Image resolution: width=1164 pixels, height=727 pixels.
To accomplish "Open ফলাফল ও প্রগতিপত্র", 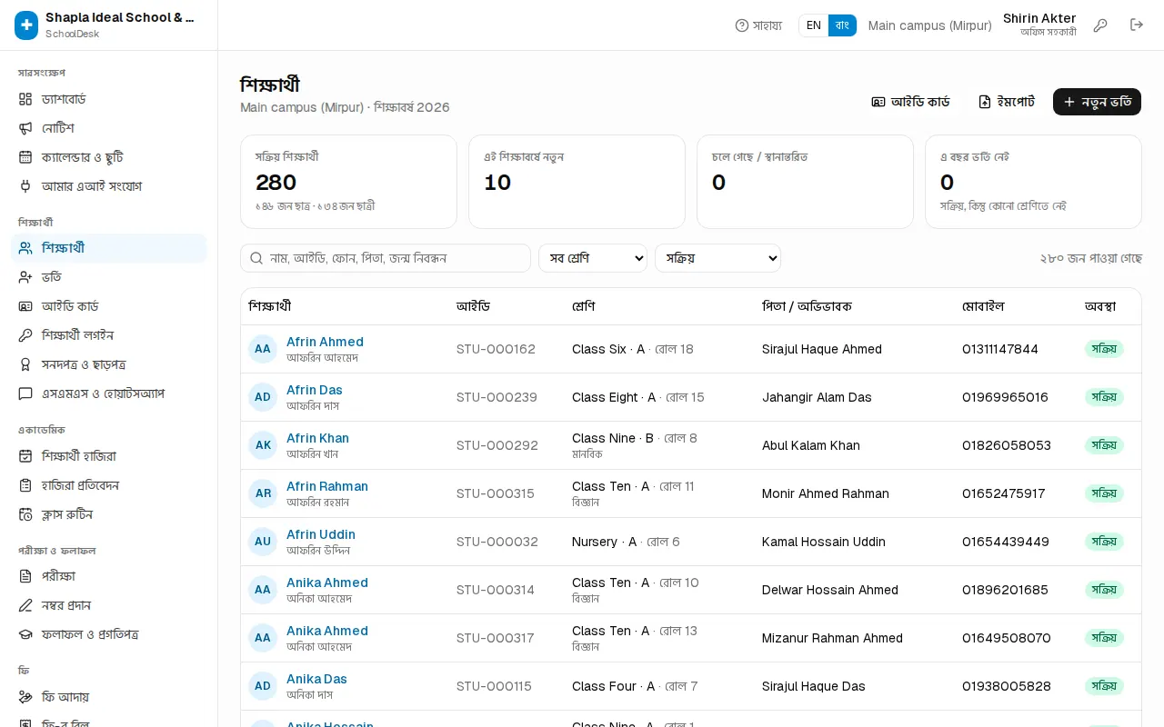I will [109, 634].
